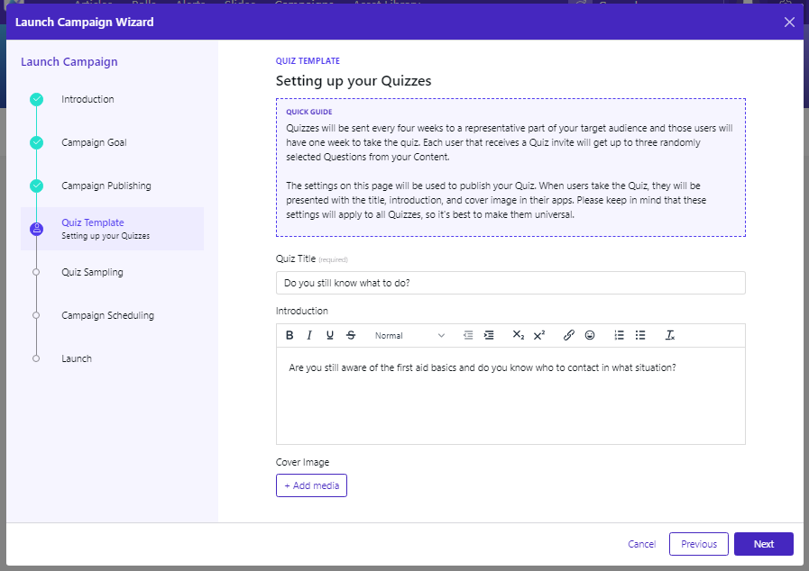
Task: Insert a numbered list
Action: (619, 335)
